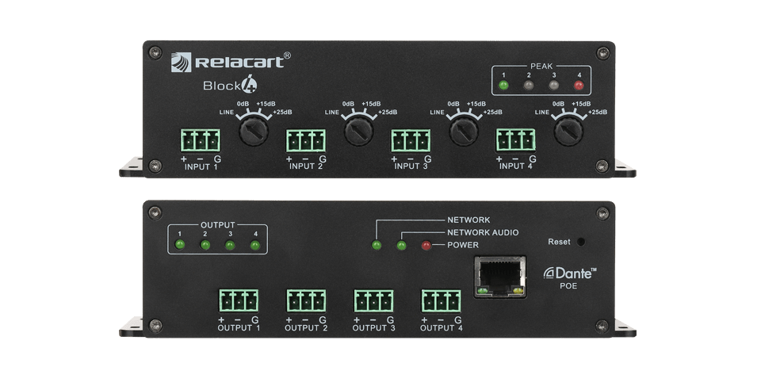Click the OUTPUT 3 label text

coord(373,327)
